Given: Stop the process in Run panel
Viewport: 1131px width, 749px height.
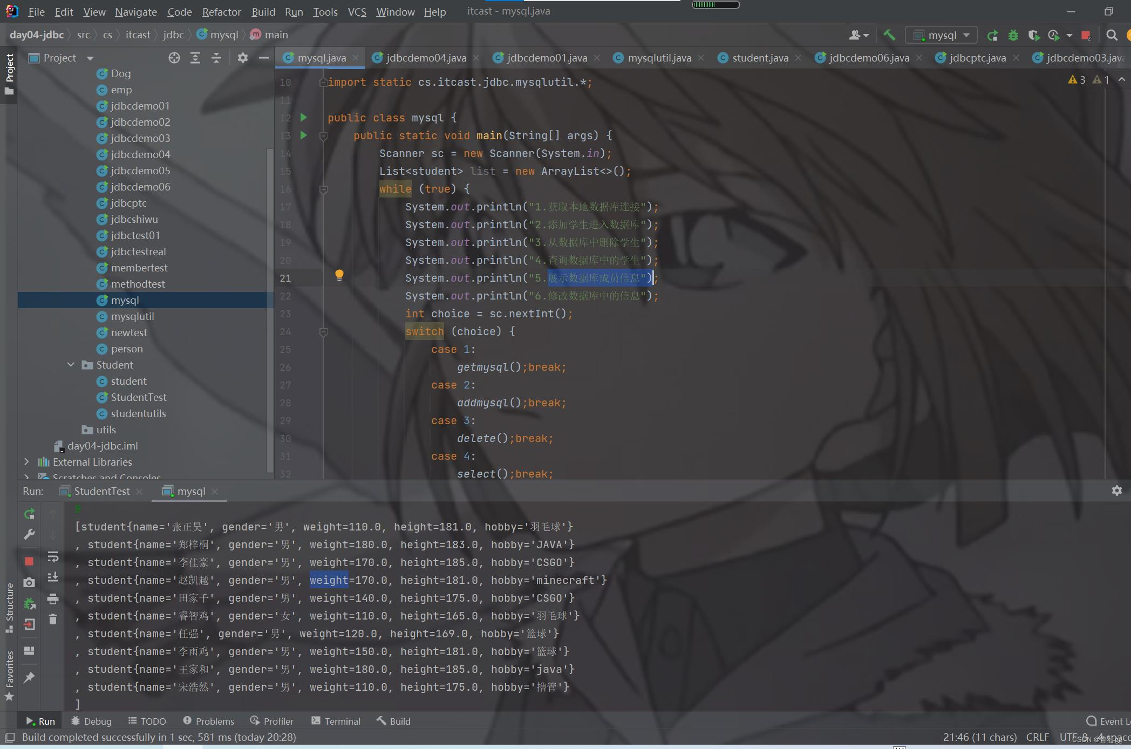Looking at the screenshot, I should [29, 561].
